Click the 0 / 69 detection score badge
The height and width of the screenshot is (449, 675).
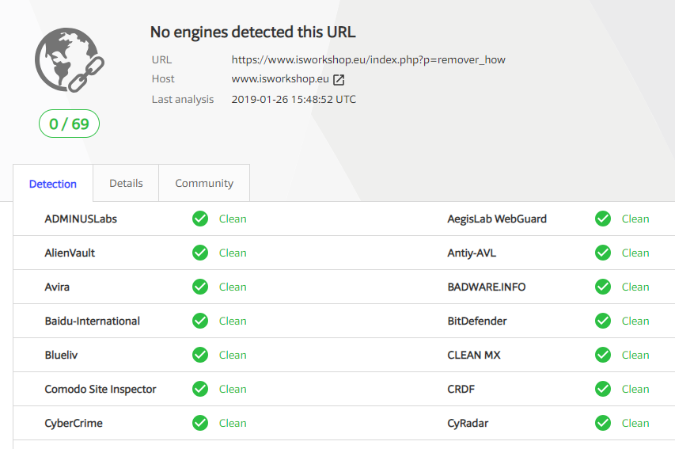point(69,124)
